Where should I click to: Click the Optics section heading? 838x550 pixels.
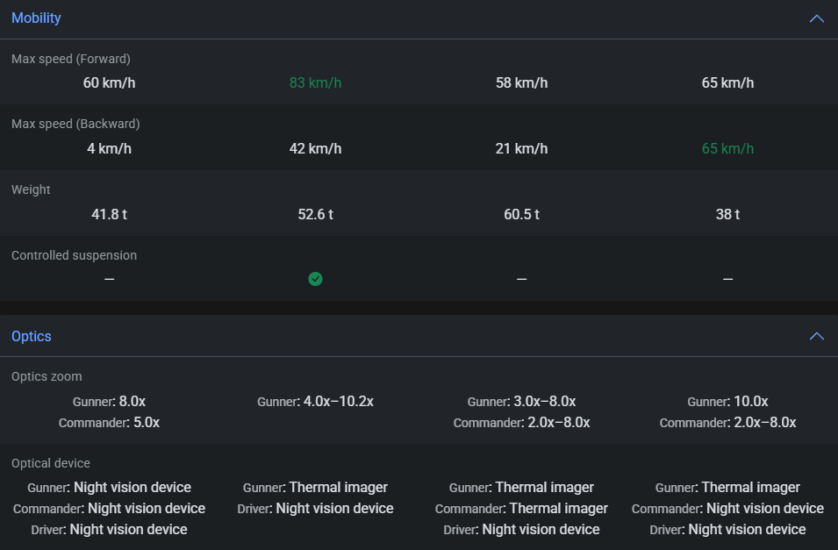coord(32,337)
